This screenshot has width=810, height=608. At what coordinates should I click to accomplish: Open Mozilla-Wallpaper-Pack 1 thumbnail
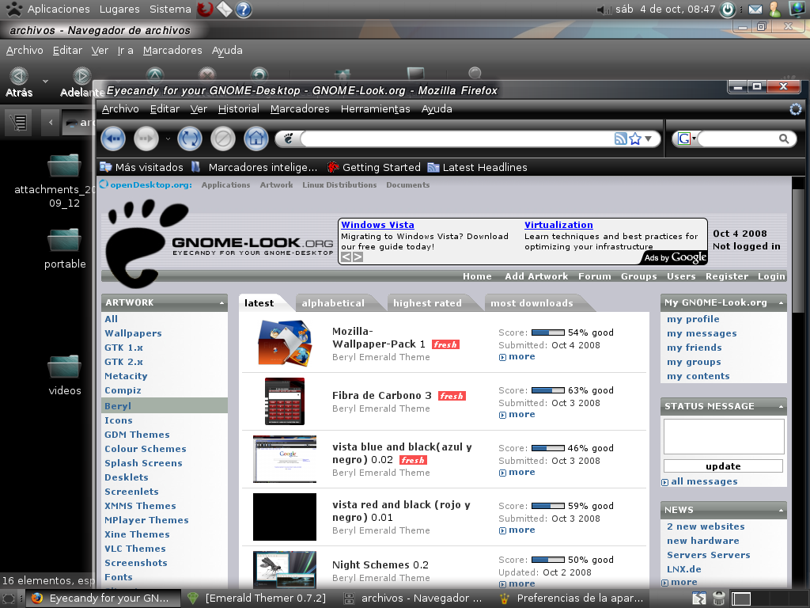(x=285, y=344)
